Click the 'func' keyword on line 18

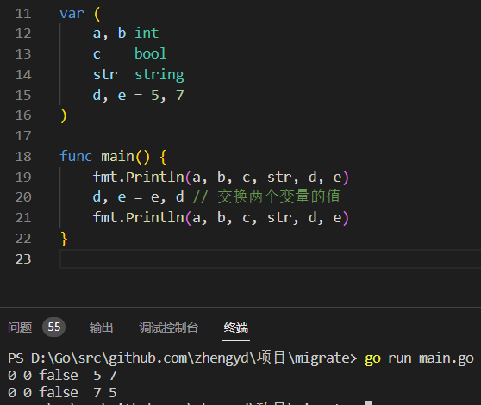tap(76, 156)
